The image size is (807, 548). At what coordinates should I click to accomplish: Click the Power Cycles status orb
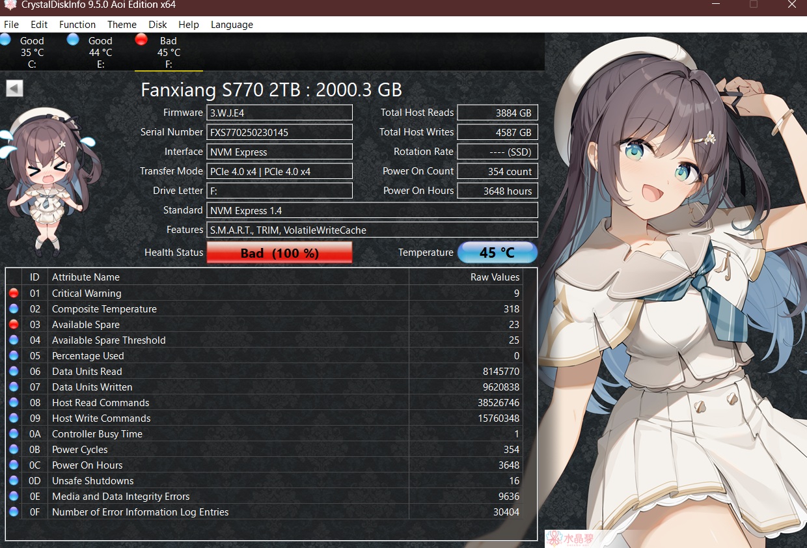(x=14, y=450)
